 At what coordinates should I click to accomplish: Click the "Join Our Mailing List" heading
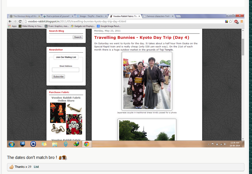(x=66, y=57)
